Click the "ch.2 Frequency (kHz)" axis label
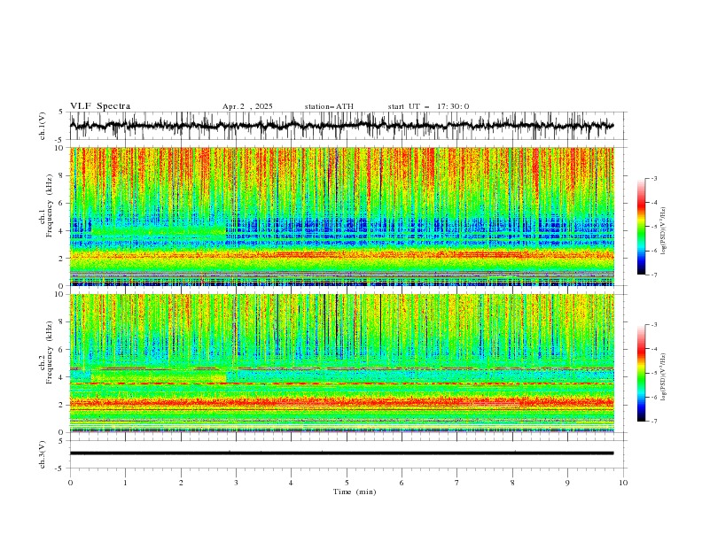 47,352
